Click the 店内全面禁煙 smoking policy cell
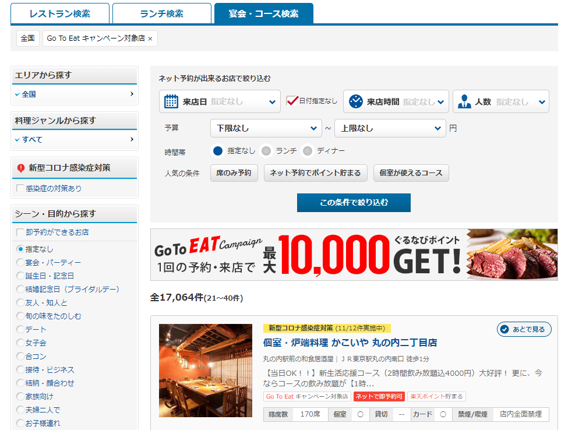The image size is (561, 430). pyautogui.click(x=521, y=414)
